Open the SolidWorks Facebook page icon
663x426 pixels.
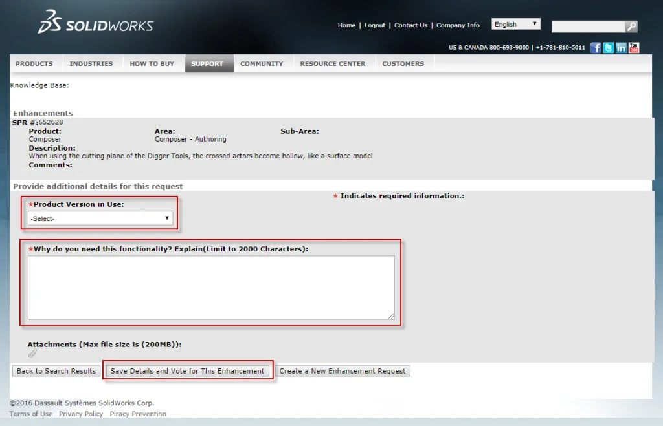596,48
